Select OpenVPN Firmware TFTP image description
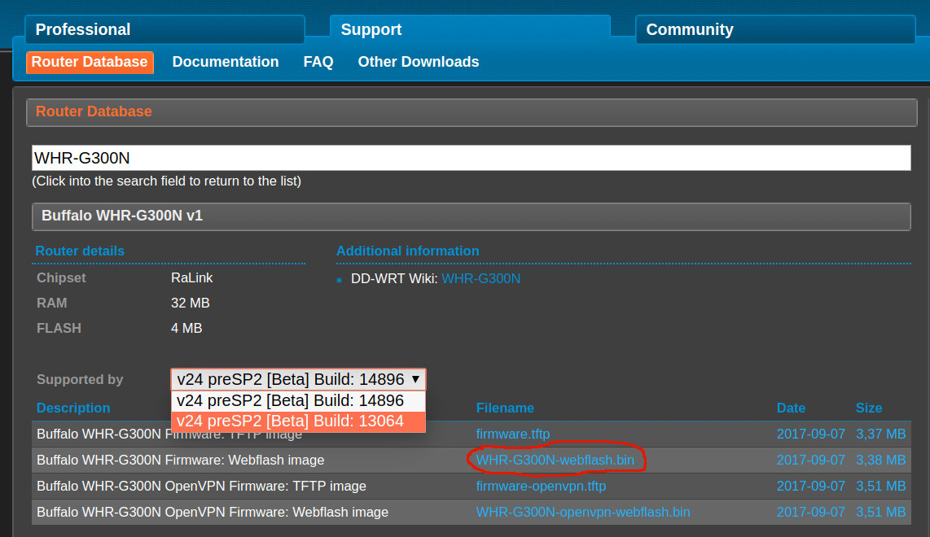The height and width of the screenshot is (537, 930). tap(201, 486)
